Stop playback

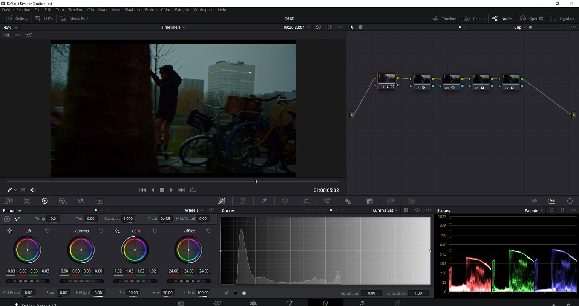coord(162,190)
